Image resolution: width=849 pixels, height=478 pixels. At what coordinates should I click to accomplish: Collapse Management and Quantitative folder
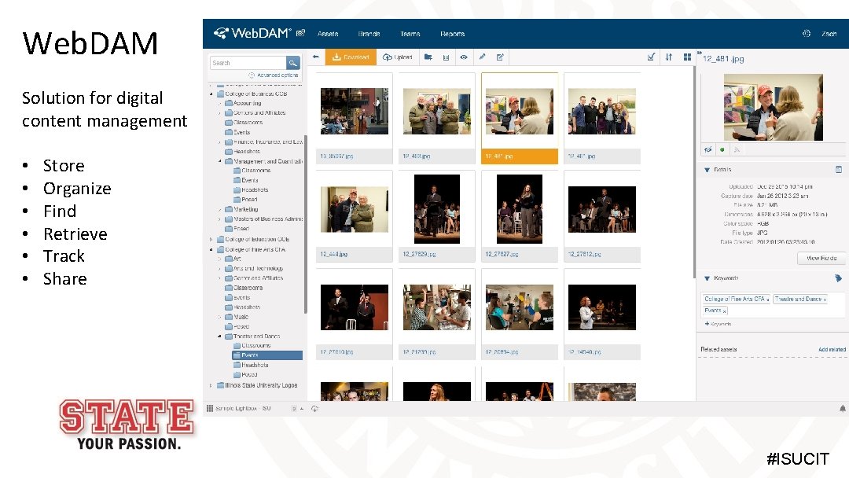(x=220, y=161)
